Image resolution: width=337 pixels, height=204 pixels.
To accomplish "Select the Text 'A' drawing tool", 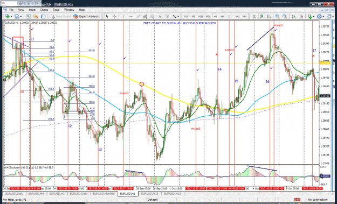I will (x=160, y=16).
